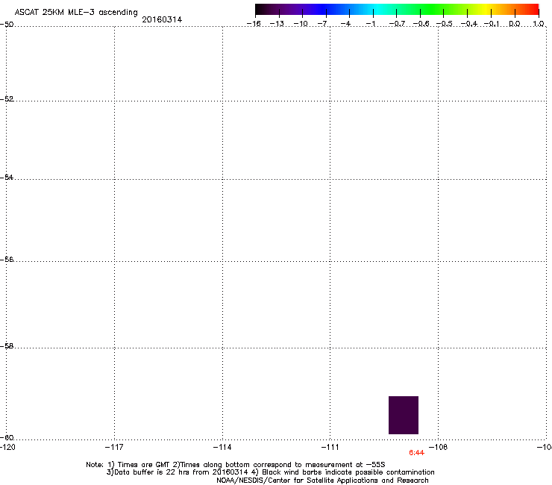Click latitude axis label -54
This screenshot has width=552, height=485.
7,177
